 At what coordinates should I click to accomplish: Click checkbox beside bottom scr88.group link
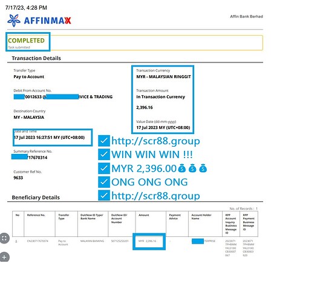[104, 196]
